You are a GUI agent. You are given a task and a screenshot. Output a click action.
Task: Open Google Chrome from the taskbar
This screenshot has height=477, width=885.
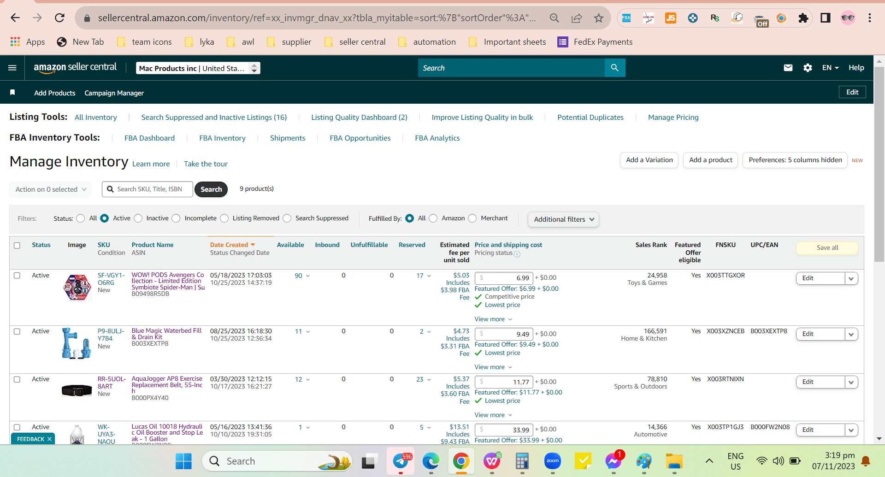(461, 461)
